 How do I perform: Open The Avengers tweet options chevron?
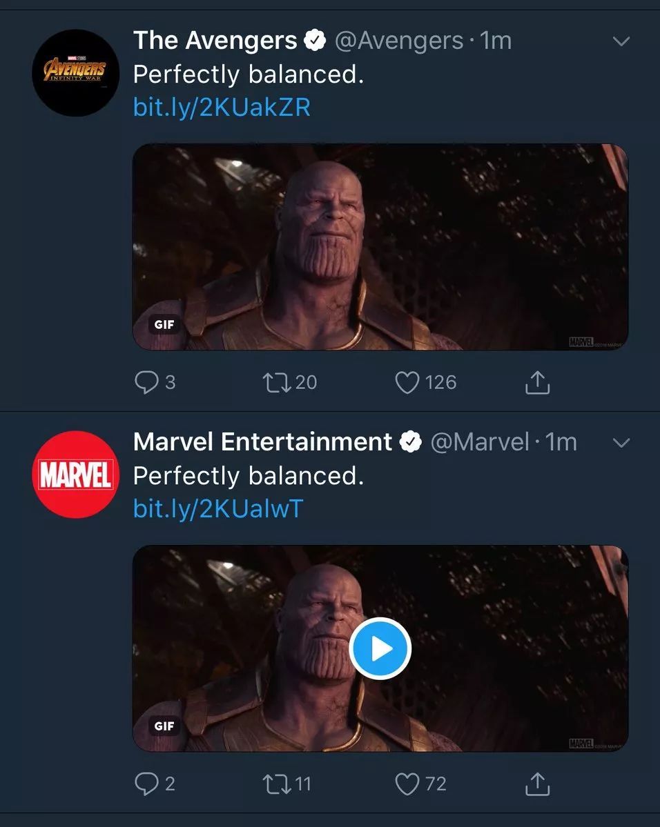[621, 41]
